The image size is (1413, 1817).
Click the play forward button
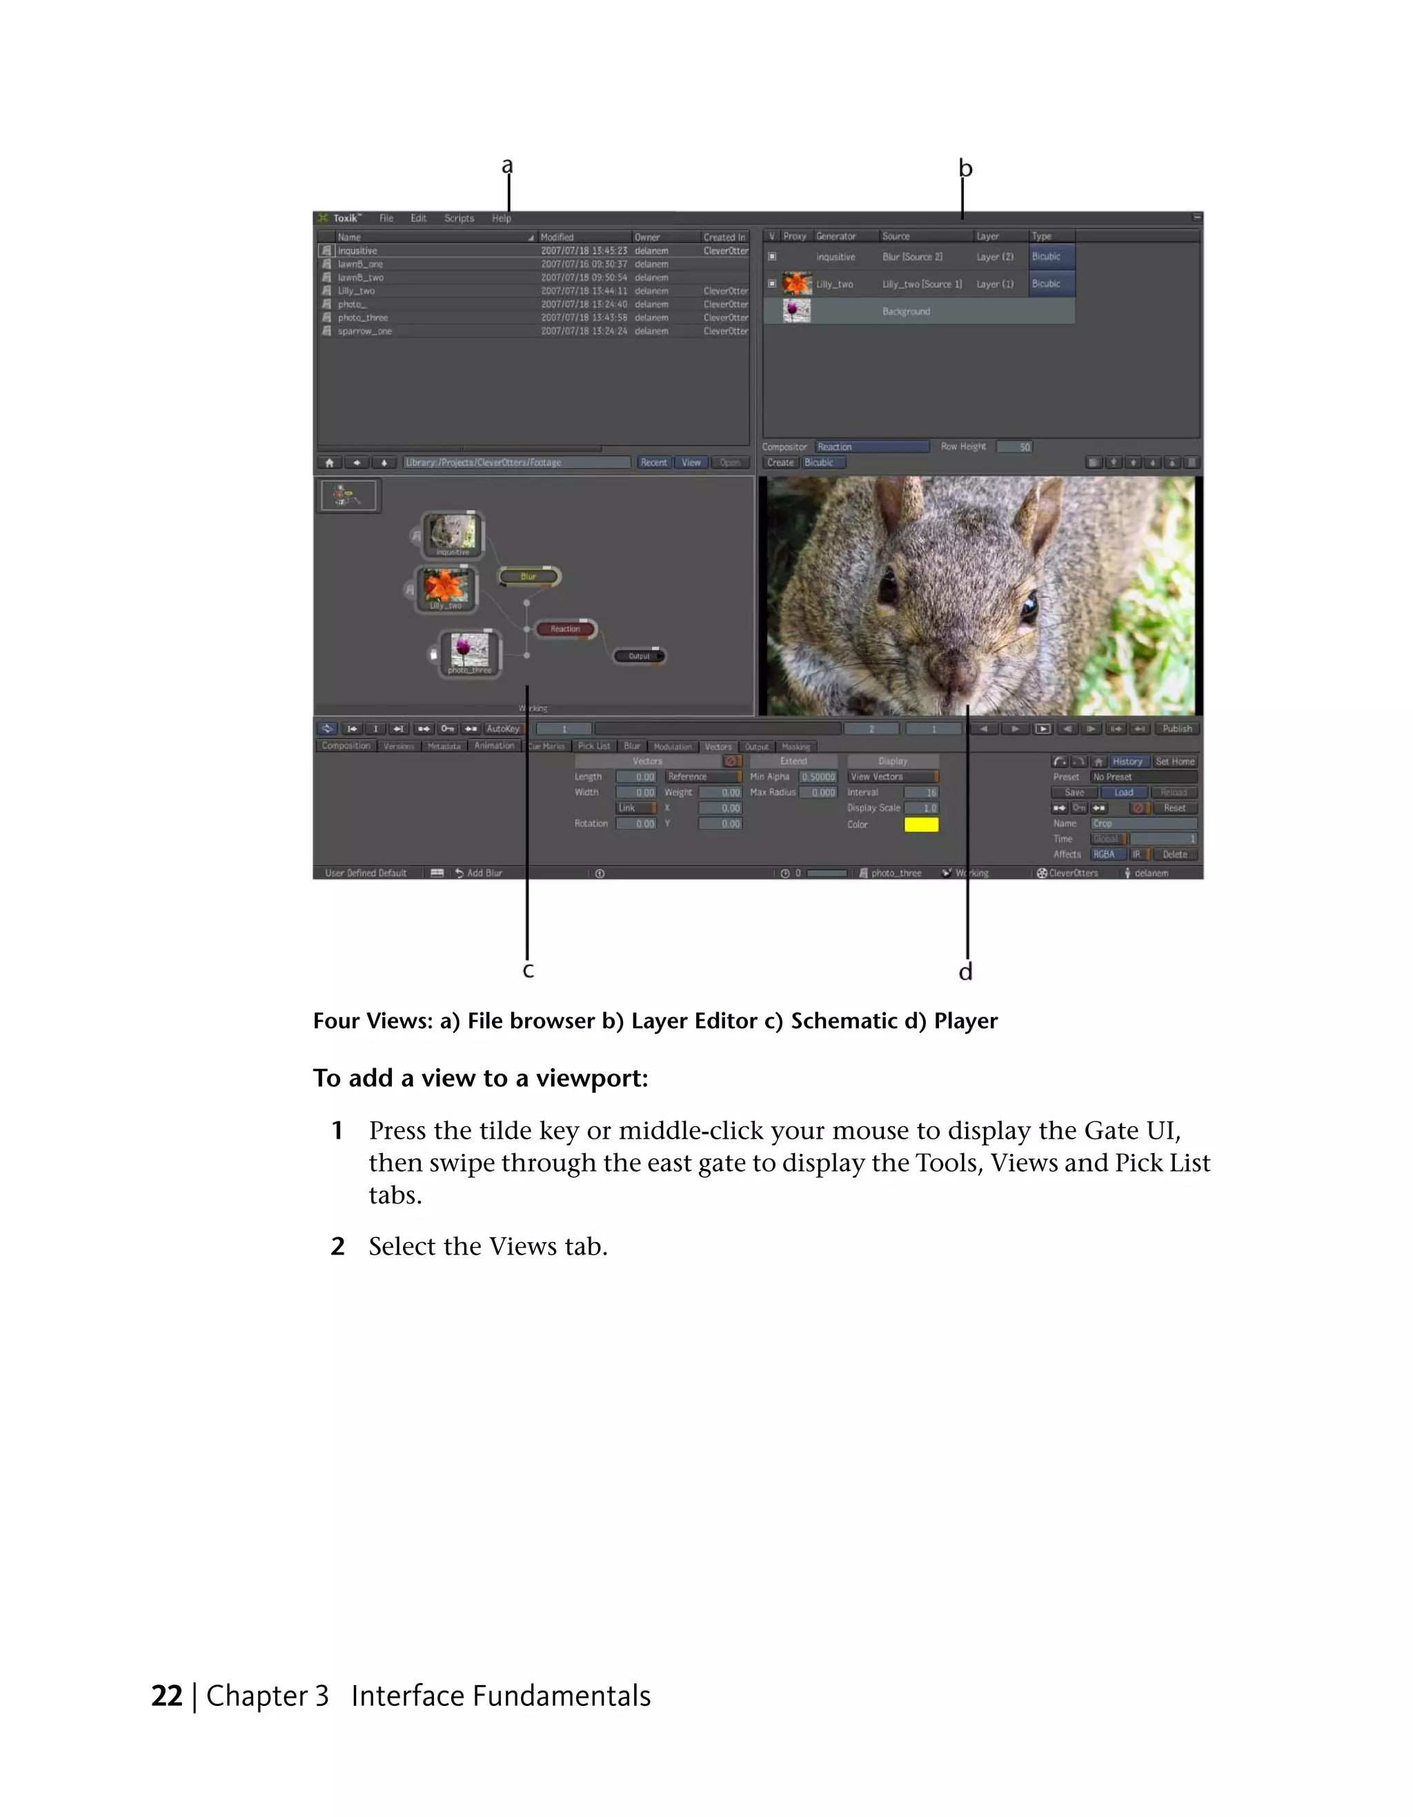tap(1015, 729)
